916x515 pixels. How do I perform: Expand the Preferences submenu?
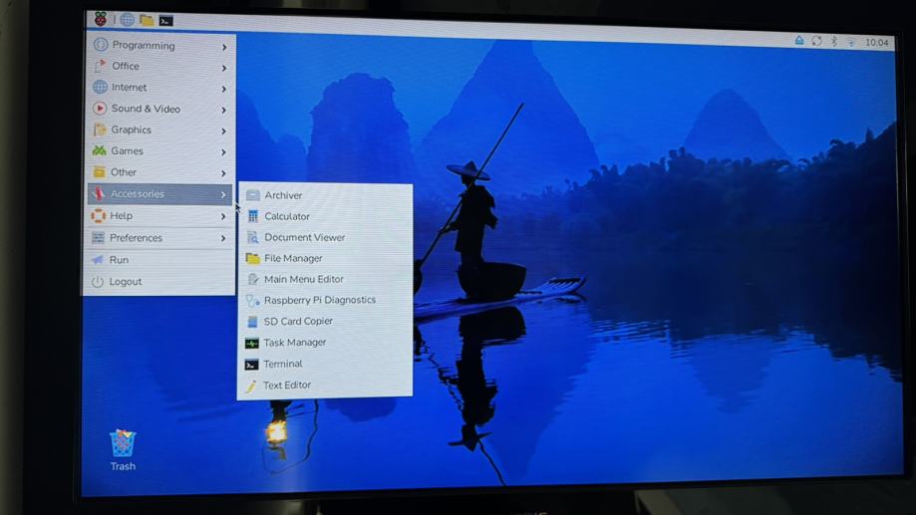(x=159, y=238)
